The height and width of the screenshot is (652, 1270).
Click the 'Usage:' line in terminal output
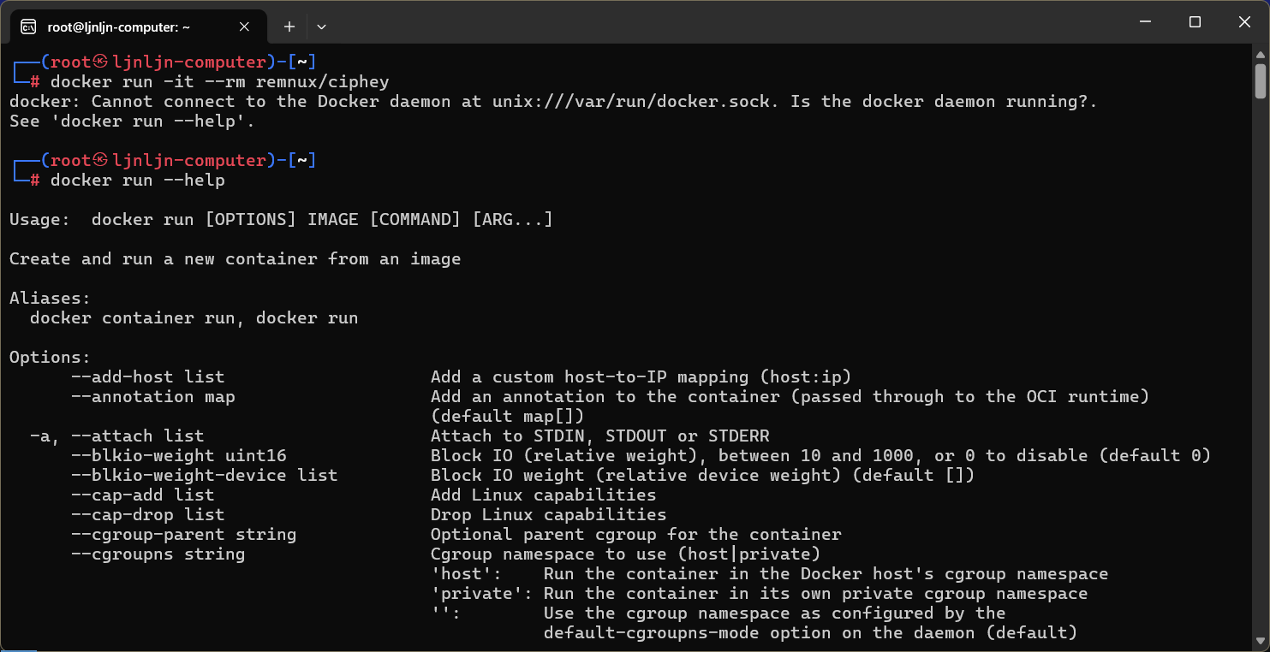(281, 220)
